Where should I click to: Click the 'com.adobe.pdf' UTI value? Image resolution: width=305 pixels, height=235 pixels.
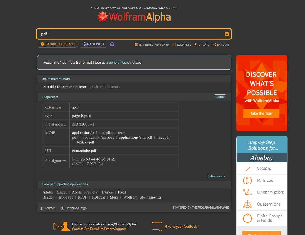(x=84, y=151)
